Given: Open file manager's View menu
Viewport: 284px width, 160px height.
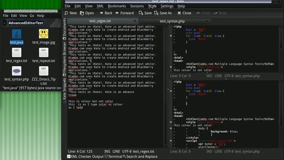Looking at the screenshot, I should click(x=23, y=16).
